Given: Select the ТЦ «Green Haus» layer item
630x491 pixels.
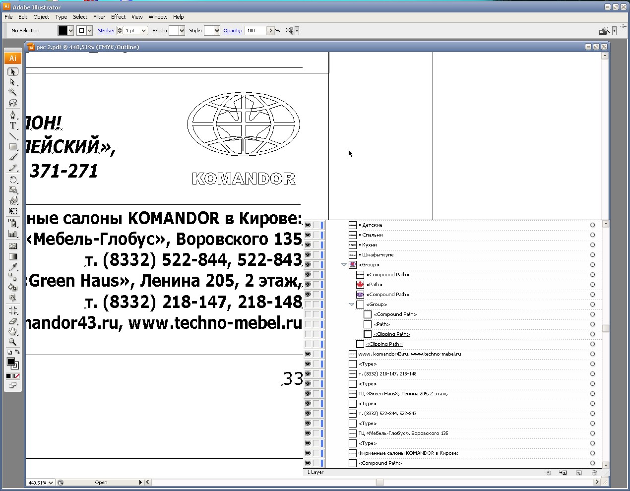Looking at the screenshot, I should (403, 394).
